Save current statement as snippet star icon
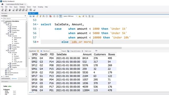Screen dimensions: 169x95 tap(79, 16)
